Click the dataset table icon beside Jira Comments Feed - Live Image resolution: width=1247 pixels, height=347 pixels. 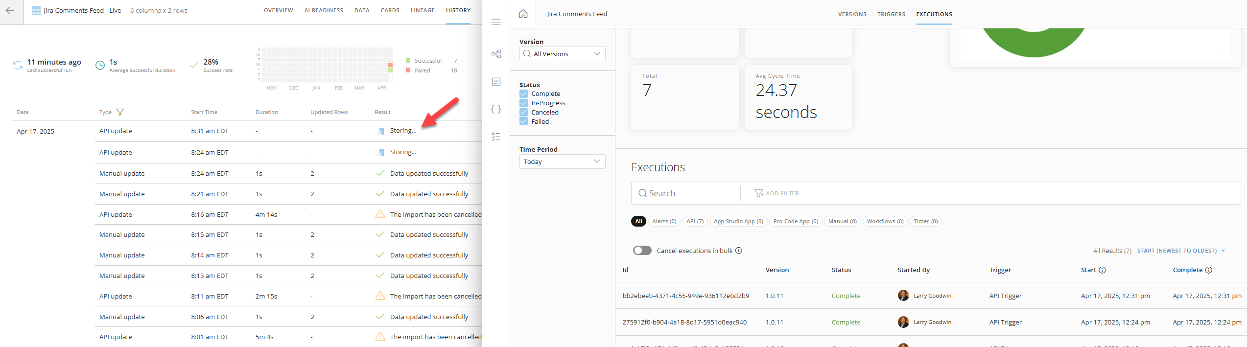(x=36, y=10)
